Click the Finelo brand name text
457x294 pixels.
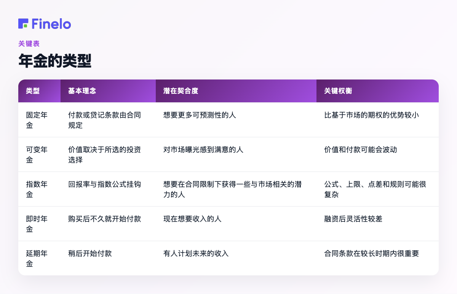pos(51,24)
